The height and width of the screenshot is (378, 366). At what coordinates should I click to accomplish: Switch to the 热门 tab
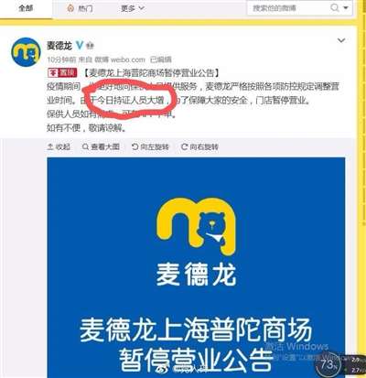click(81, 8)
